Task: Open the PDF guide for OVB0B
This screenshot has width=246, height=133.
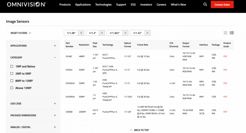Action: (225, 112)
